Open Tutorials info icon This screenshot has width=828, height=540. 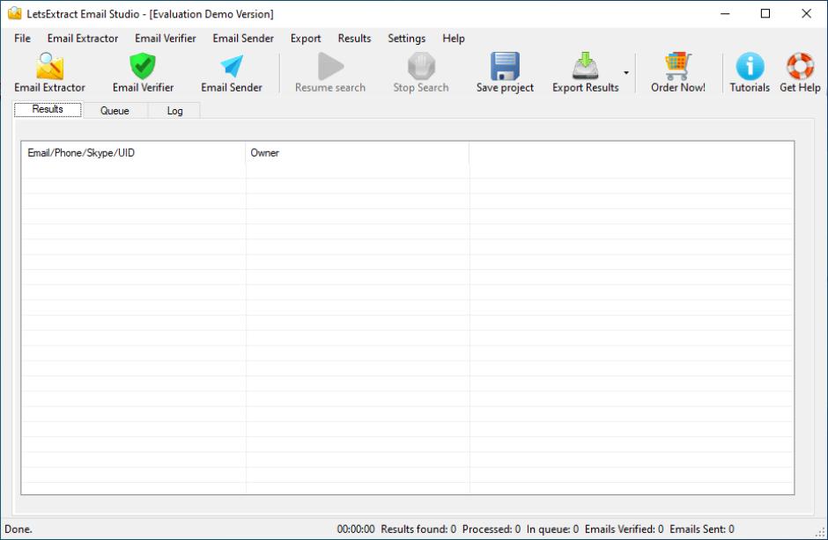750,66
